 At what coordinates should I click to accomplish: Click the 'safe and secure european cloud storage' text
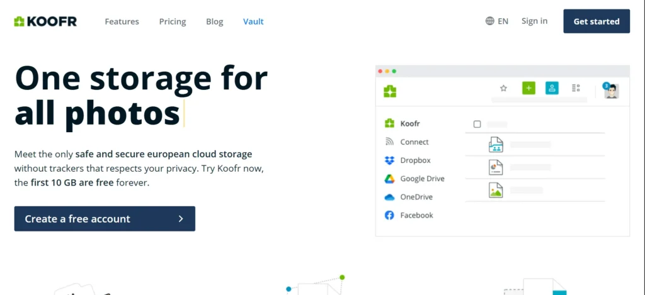(164, 155)
